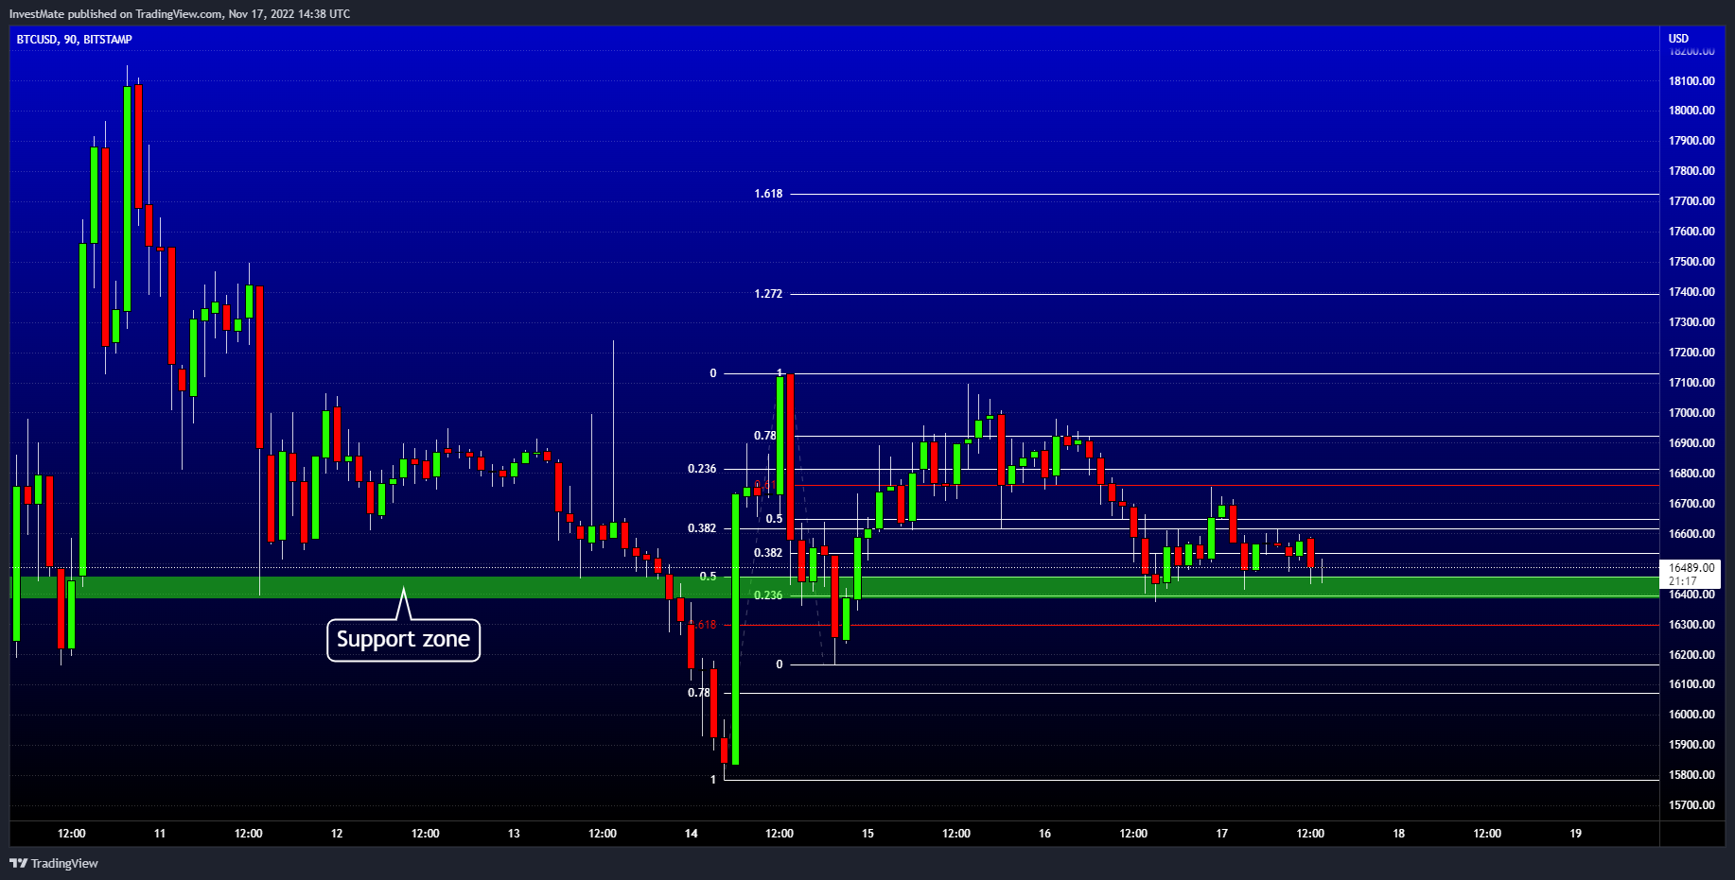The width and height of the screenshot is (1735, 880).
Task: Click the 16900.00 price axis label
Action: (x=1691, y=443)
